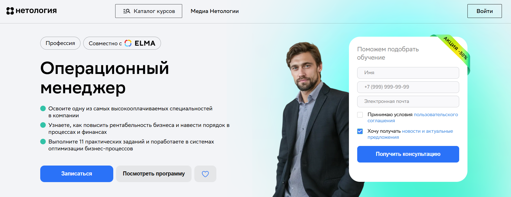Click the Совместно с ELMA tag
The image size is (511, 197).
pyautogui.click(x=122, y=43)
